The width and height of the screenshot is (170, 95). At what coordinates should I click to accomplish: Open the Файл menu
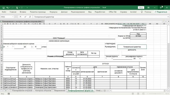pos(4,12)
